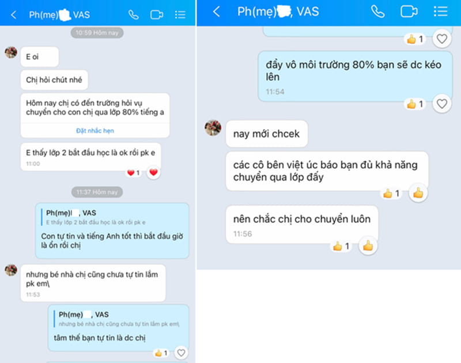Start a video call in left chat
461x363 pixels.
coord(157,15)
